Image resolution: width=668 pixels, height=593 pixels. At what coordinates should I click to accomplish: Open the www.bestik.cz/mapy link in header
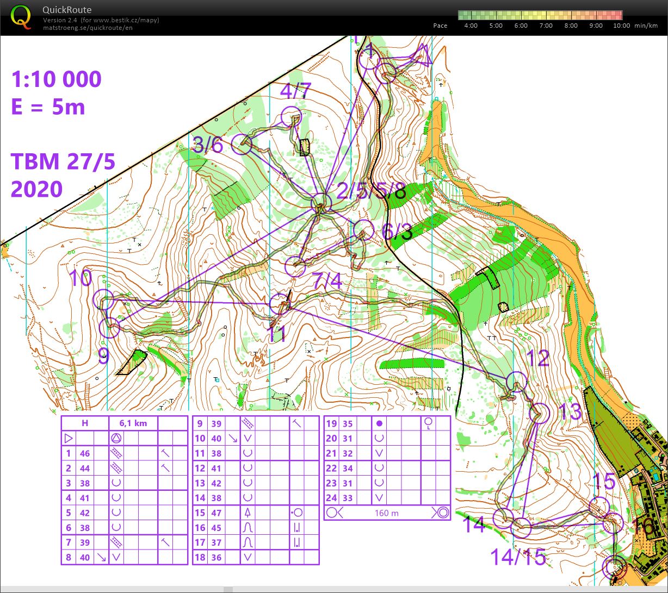[x=126, y=20]
